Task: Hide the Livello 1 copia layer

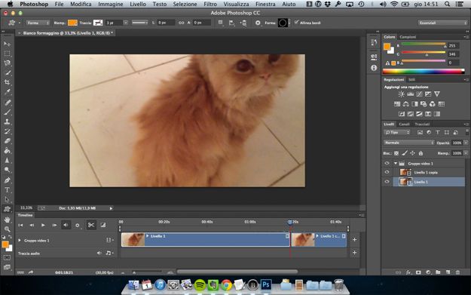Action: pos(387,172)
